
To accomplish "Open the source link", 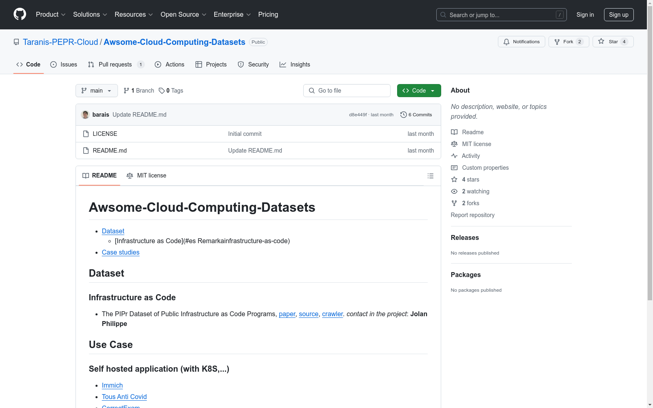I will [x=309, y=314].
